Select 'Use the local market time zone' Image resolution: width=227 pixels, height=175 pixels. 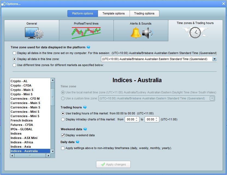click(x=63, y=93)
